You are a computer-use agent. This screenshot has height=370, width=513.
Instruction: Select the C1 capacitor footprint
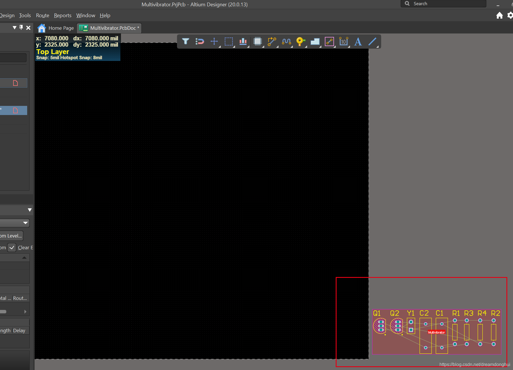click(x=442, y=336)
